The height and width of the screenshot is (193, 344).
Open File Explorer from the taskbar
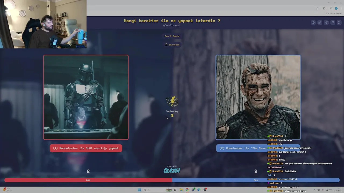coord(181,190)
